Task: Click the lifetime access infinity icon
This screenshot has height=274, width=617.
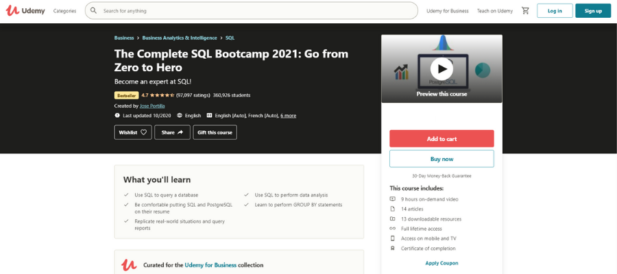Action: [392, 228]
